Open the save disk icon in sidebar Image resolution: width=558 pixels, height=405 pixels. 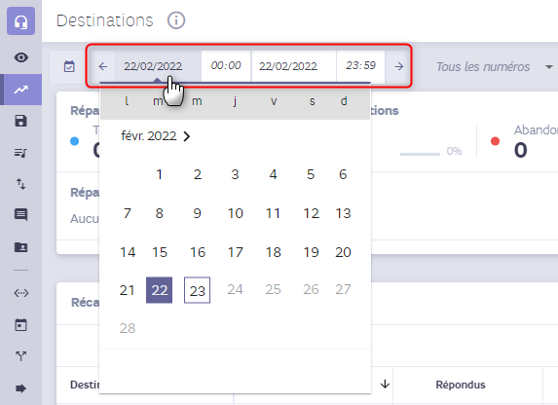(x=20, y=121)
